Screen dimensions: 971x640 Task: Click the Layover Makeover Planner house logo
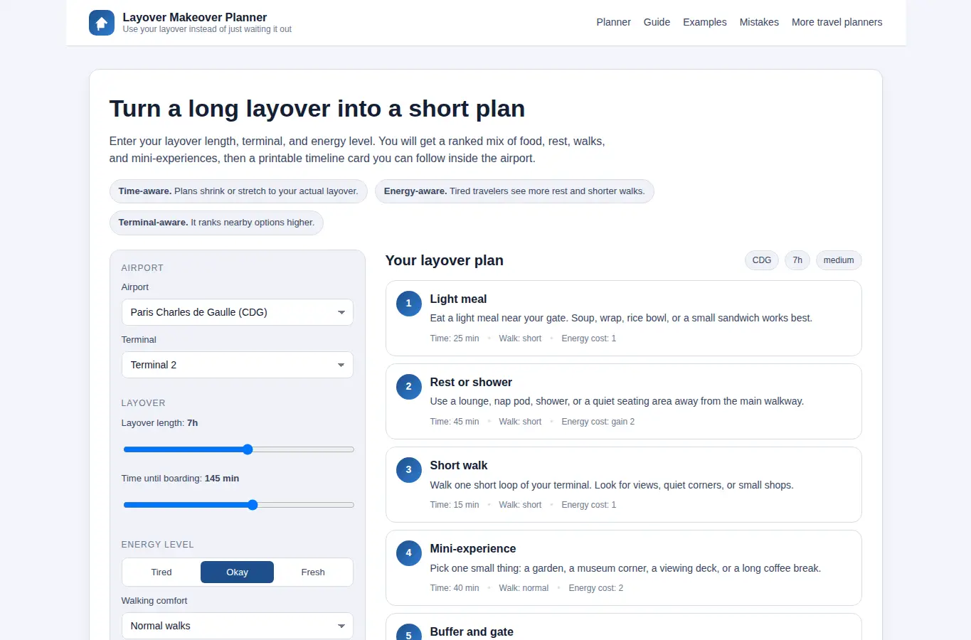tap(102, 23)
